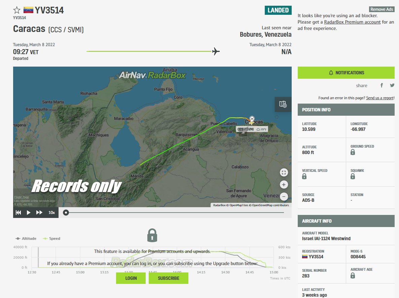
Task: Click the altitude value 800 ft
Action: tap(308, 152)
